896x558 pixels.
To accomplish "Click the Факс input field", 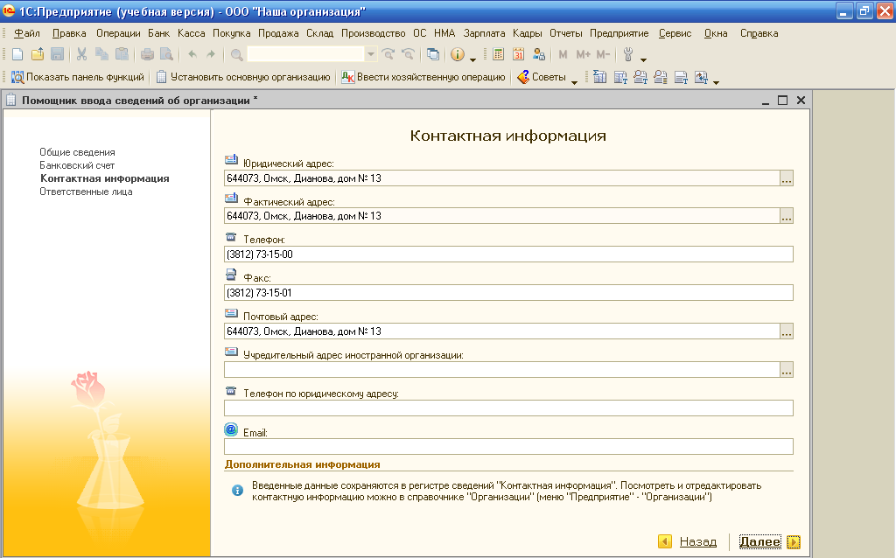I will 508,292.
